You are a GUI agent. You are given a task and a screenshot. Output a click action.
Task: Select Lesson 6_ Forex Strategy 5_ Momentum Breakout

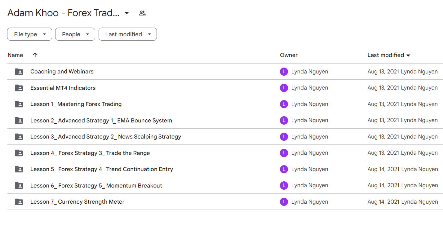pyautogui.click(x=96, y=186)
